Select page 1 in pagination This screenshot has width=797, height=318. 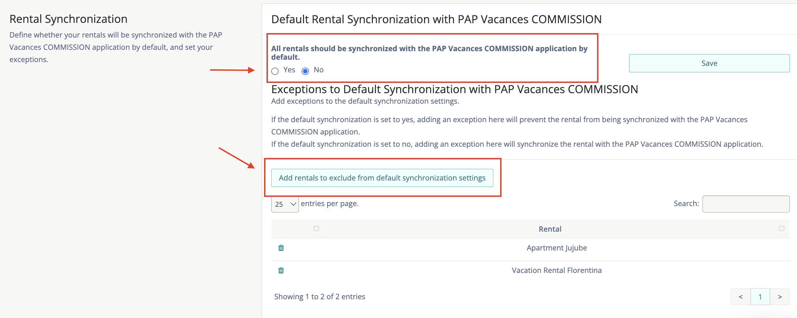coord(760,297)
